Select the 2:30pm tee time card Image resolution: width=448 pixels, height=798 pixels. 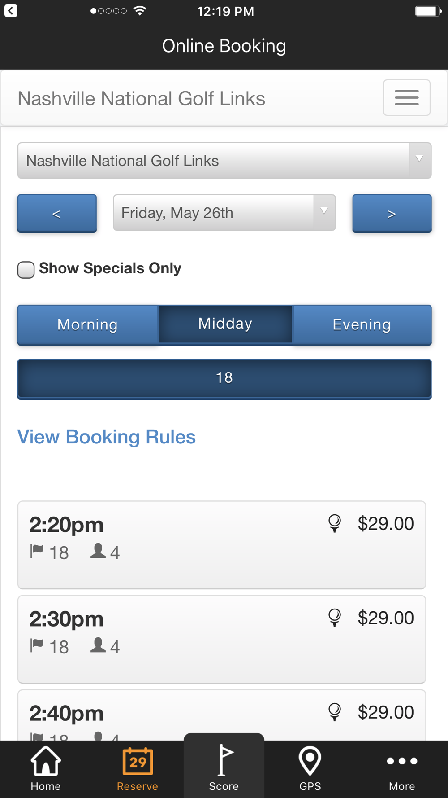tap(222, 639)
